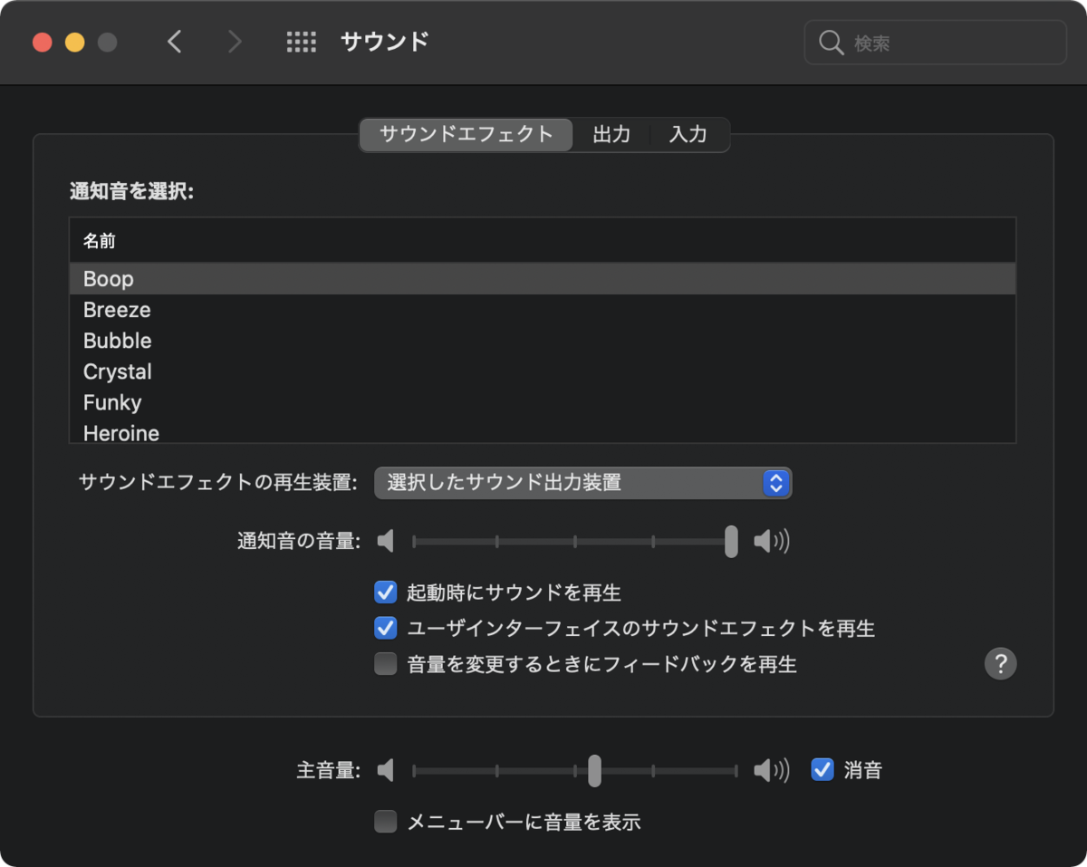1087x867 pixels.
Task: Click the loud speaker icon beside main volume
Action: click(772, 770)
